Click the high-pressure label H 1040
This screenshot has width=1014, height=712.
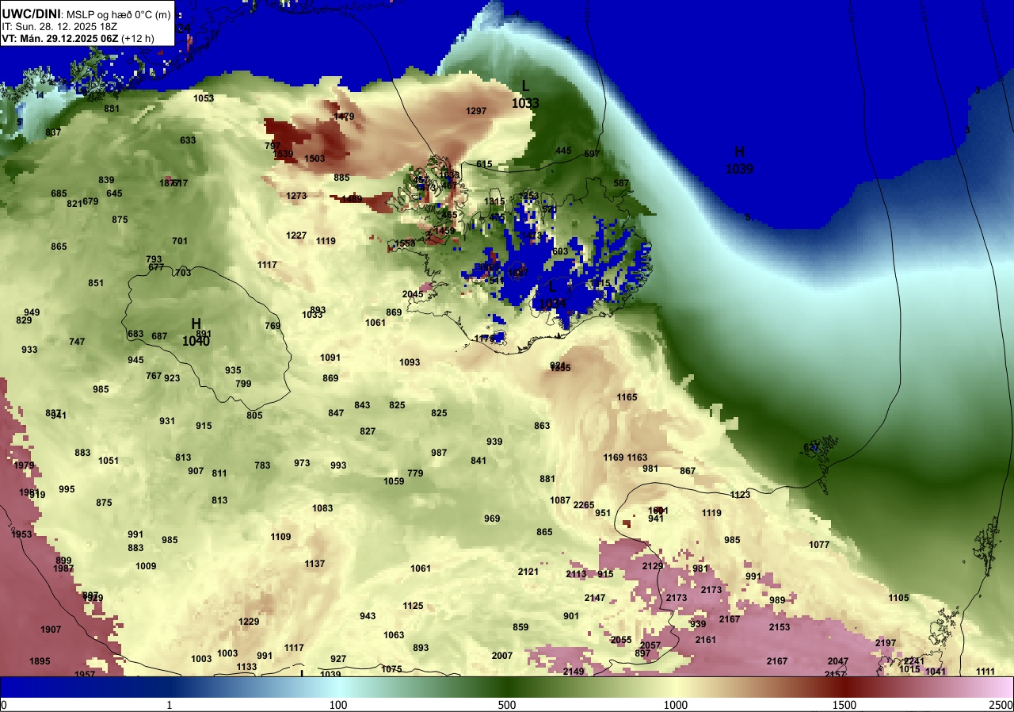point(196,332)
